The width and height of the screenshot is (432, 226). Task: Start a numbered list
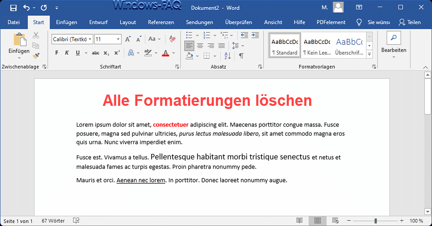206,35
